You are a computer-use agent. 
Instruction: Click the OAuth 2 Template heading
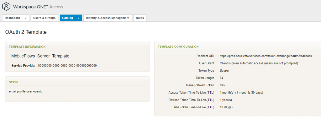26,32
